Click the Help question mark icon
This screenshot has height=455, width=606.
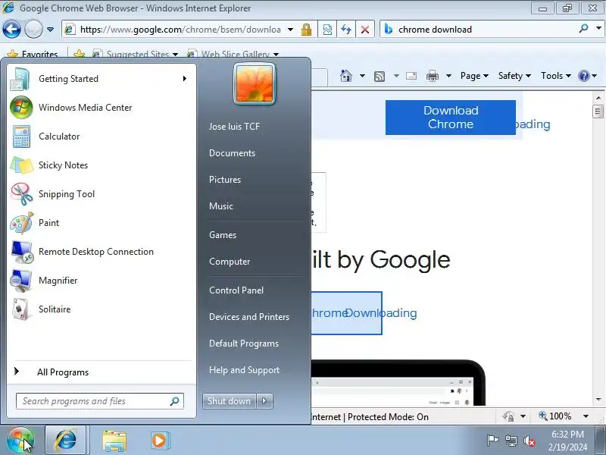click(x=583, y=76)
